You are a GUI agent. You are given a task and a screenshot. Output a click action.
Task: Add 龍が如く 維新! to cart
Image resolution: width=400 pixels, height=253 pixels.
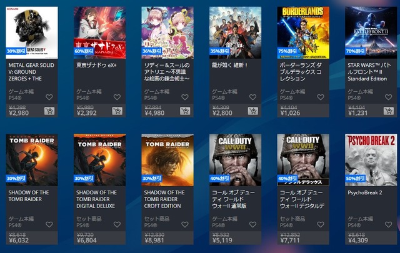(252, 111)
